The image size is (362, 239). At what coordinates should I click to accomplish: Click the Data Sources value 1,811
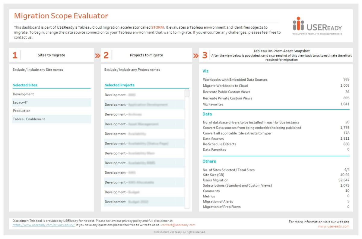tap(345, 138)
